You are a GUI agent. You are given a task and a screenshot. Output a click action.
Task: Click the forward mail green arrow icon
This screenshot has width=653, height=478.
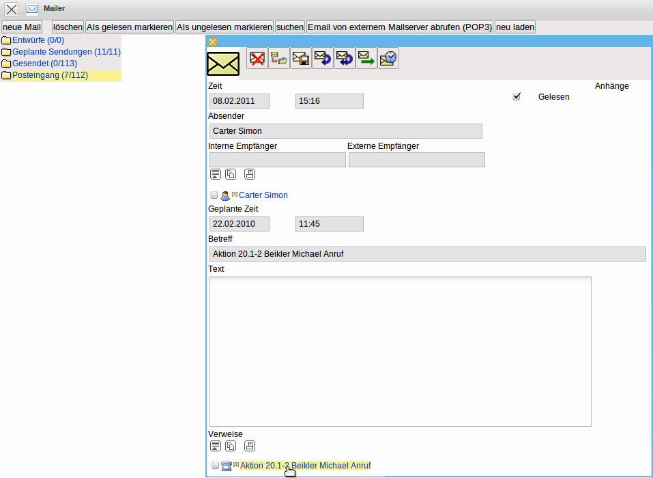point(366,59)
